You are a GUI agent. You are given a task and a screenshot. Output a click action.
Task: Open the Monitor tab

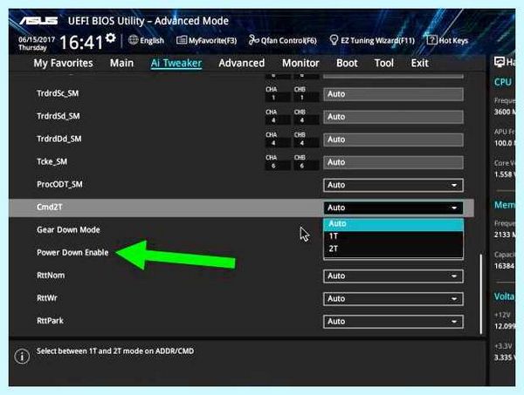[x=300, y=63]
